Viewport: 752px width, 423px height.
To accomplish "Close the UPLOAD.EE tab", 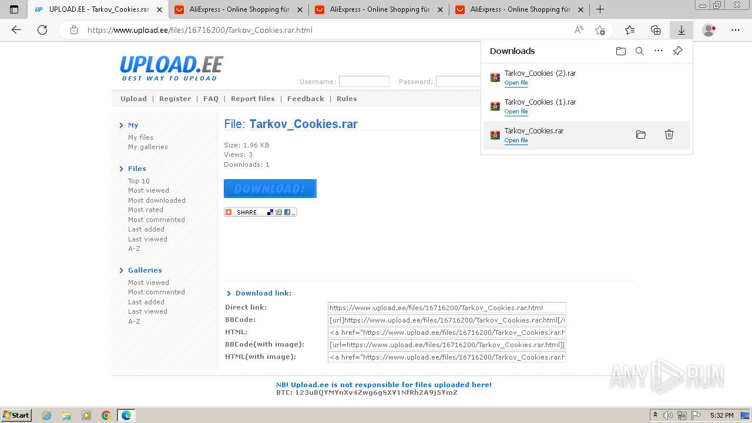I will point(159,9).
